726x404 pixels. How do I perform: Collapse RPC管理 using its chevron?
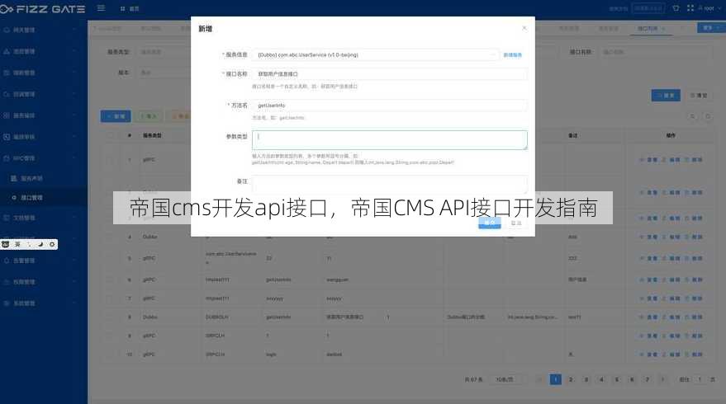74,158
